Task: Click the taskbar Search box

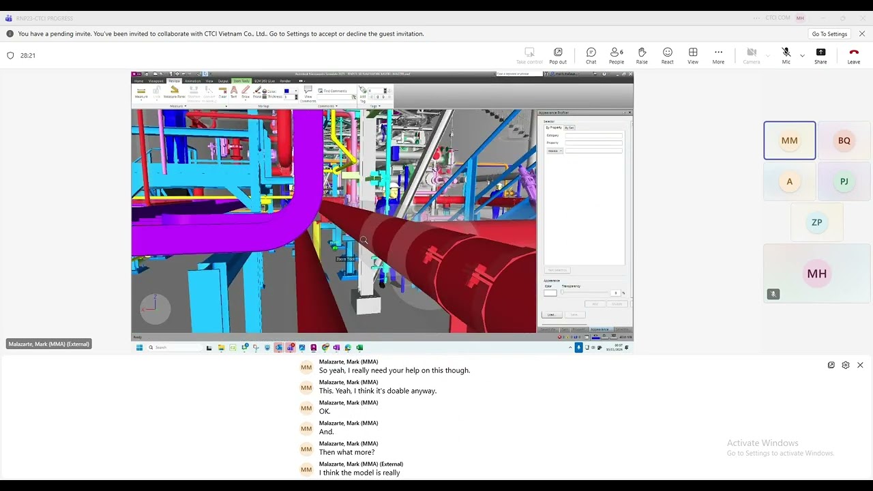Action: [175, 347]
